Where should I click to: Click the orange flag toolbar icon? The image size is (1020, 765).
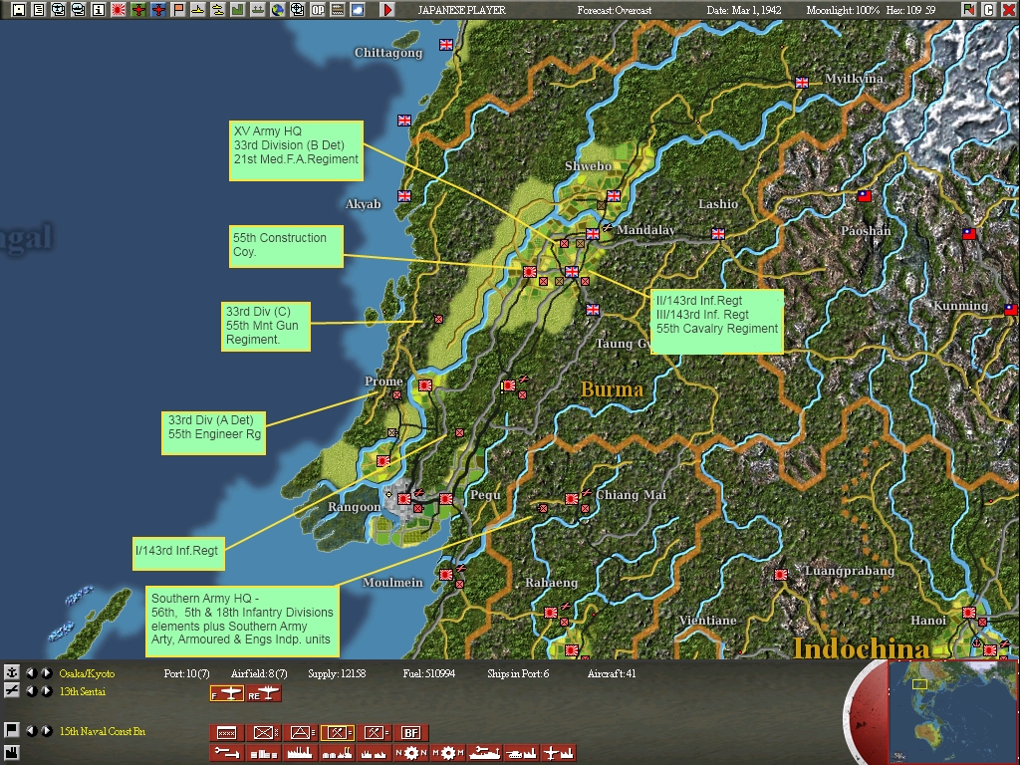178,10
